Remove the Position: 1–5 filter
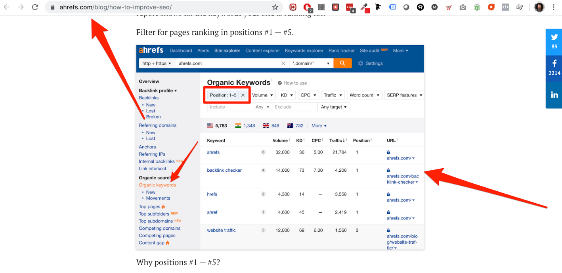Screen dimensions: 562x273 coord(243,95)
